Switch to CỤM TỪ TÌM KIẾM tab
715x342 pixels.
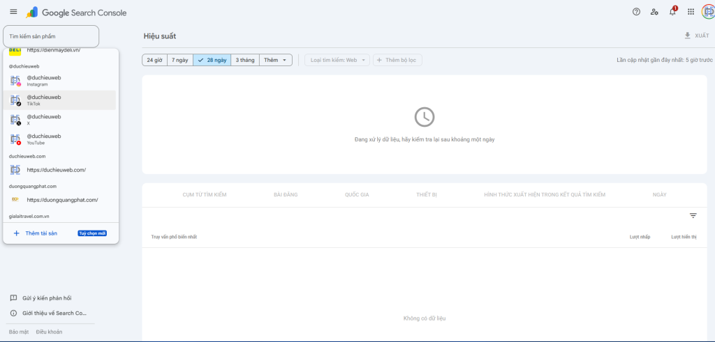tap(205, 194)
